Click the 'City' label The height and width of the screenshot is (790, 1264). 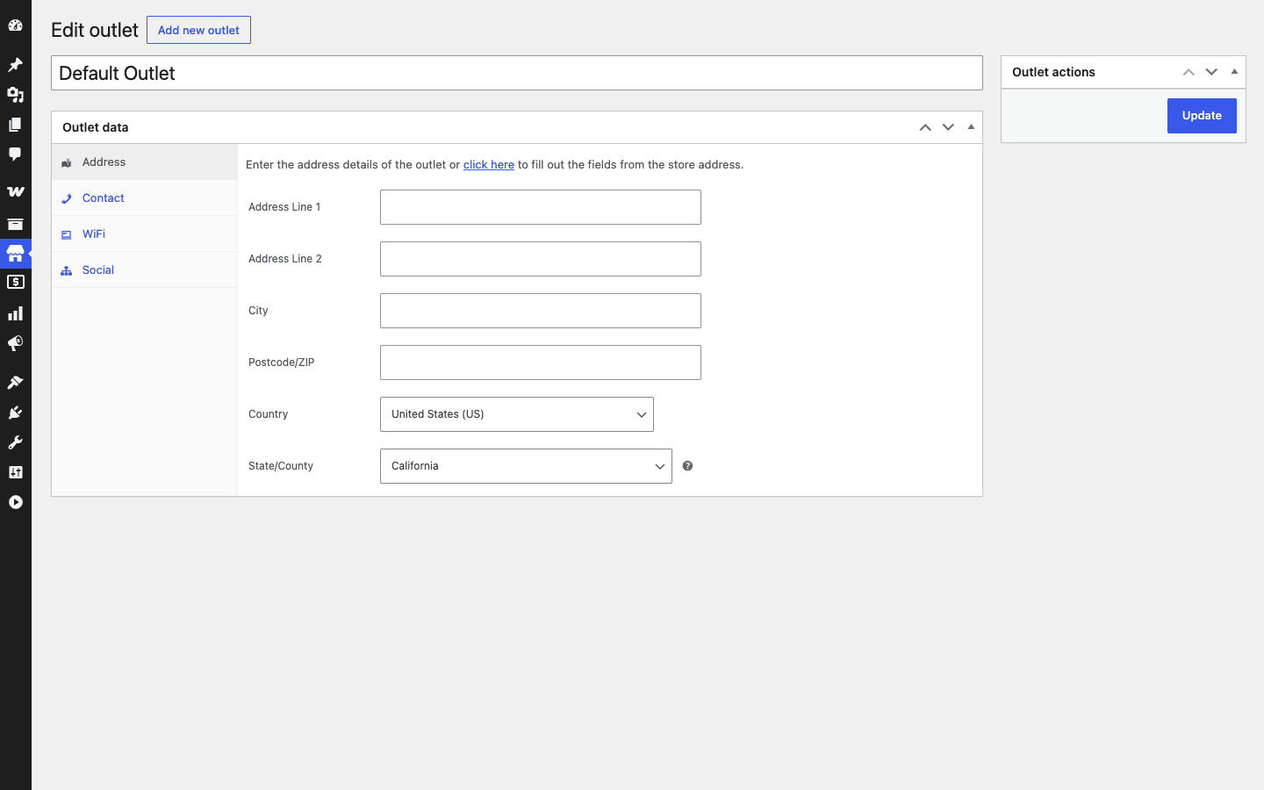(x=258, y=311)
